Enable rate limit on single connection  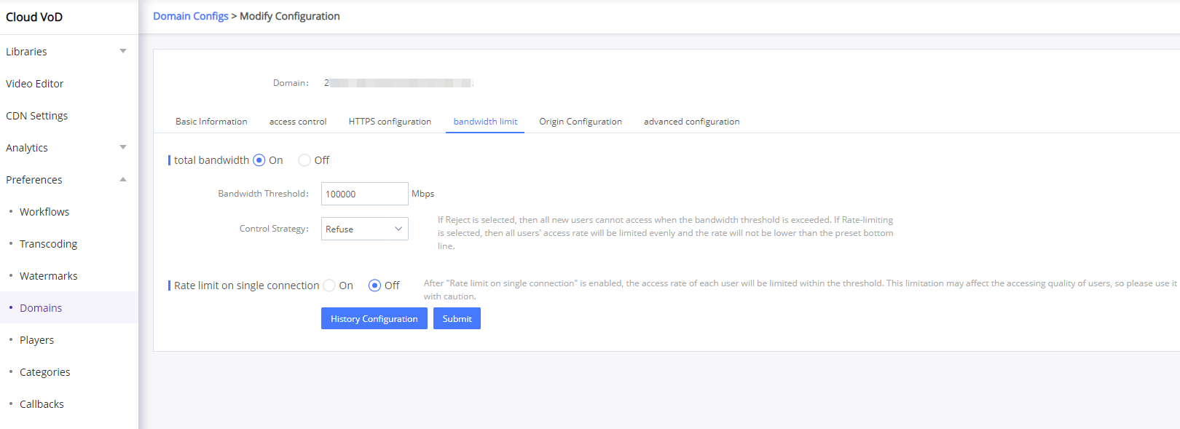point(329,286)
